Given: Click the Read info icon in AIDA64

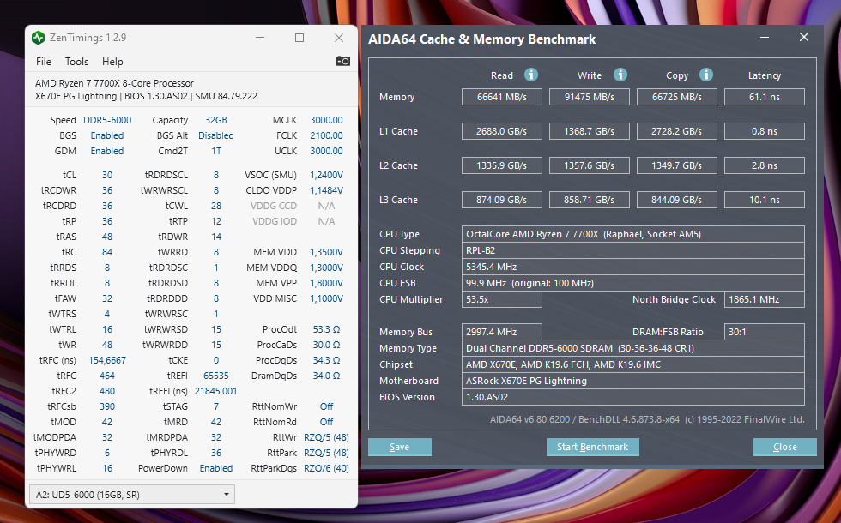Looking at the screenshot, I should point(531,75).
